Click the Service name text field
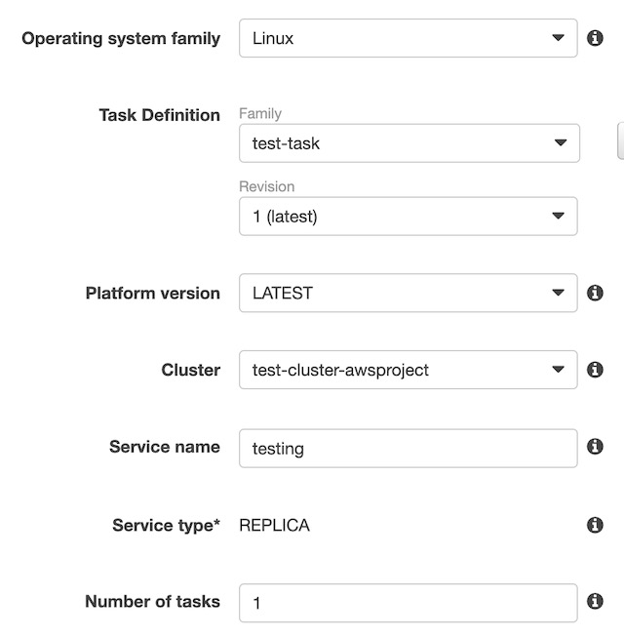Screen dimensions: 624x635 tap(408, 448)
